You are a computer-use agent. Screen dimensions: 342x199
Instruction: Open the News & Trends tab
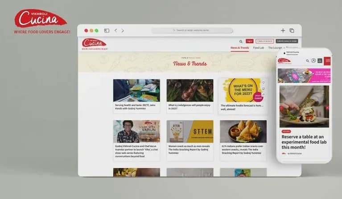(240, 48)
